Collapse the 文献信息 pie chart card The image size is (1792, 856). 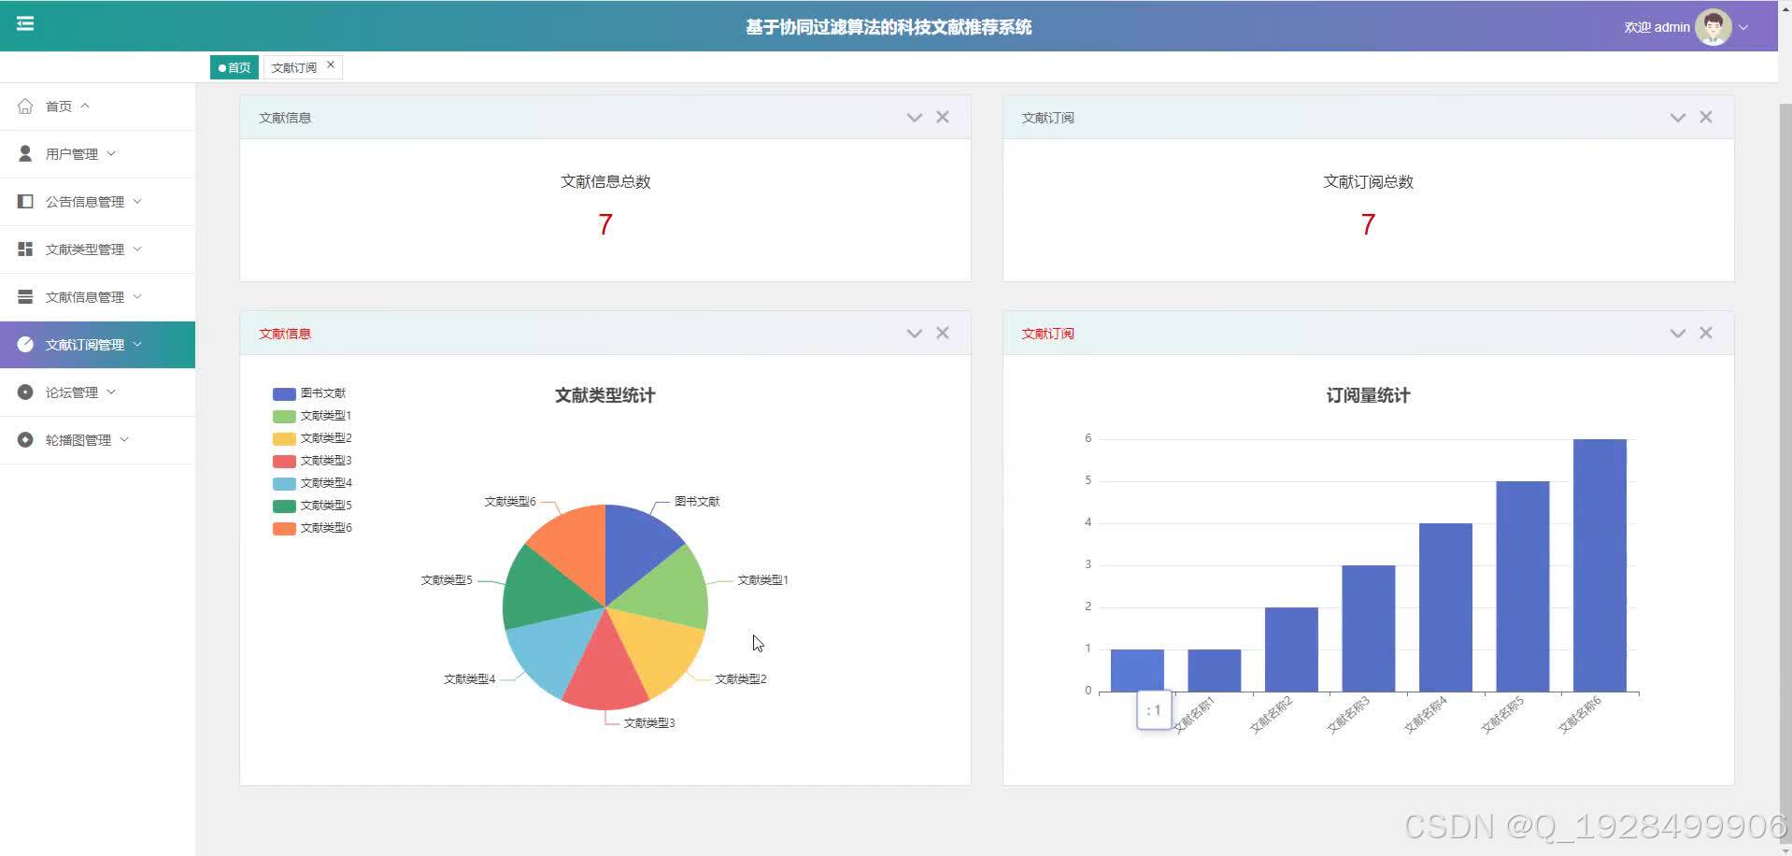[x=915, y=334]
